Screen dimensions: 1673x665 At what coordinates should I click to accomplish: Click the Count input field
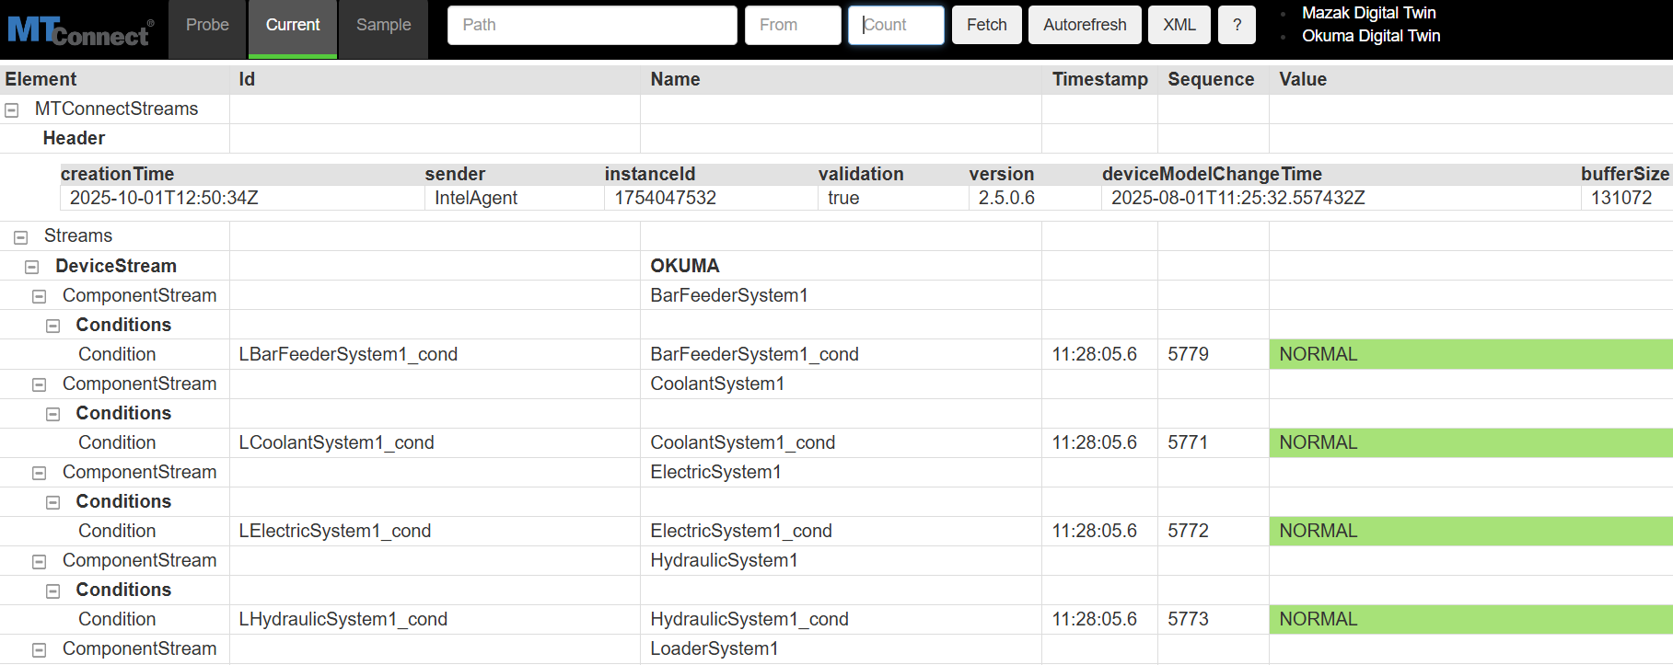(896, 26)
